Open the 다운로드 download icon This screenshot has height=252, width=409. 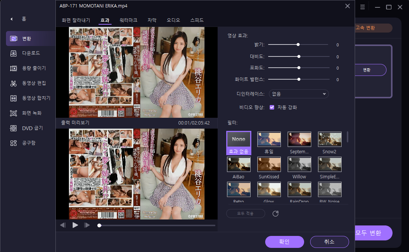coord(13,53)
